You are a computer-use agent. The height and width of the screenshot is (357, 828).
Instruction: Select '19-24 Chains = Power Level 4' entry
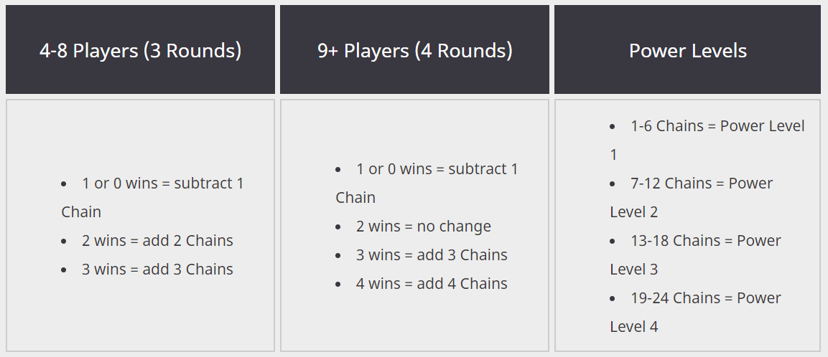(695, 312)
